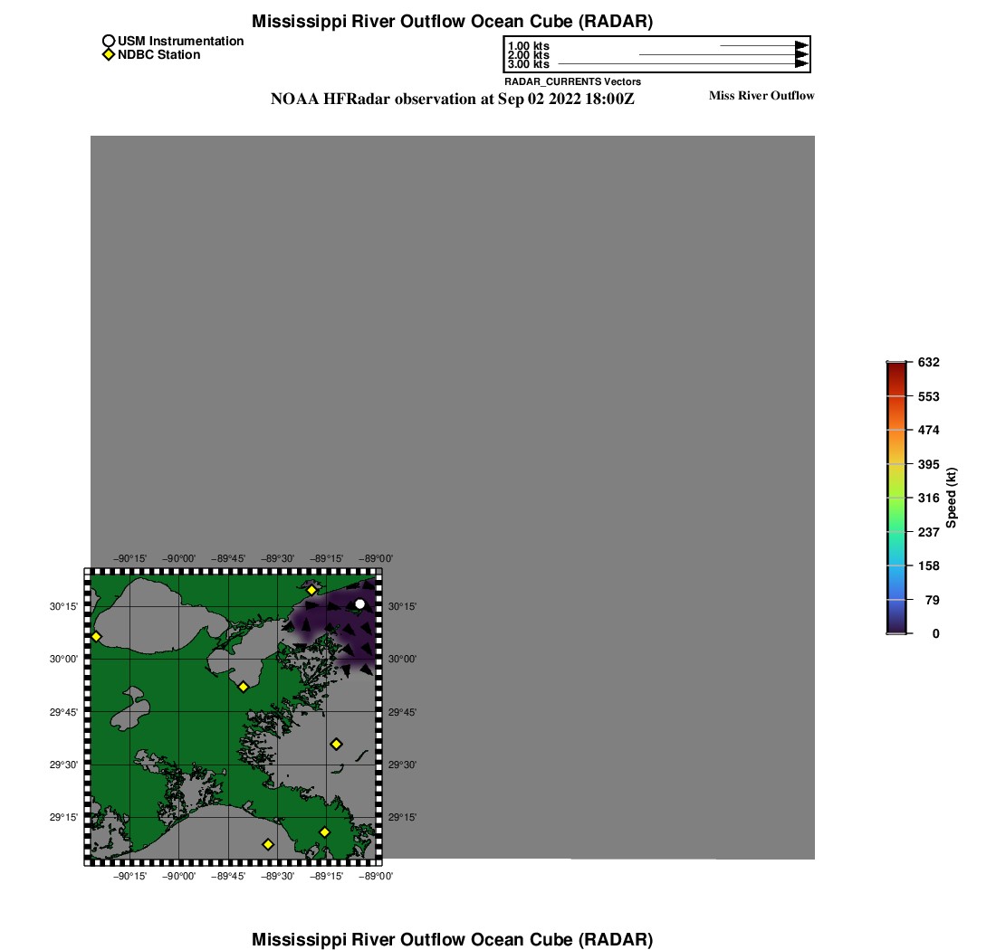Image resolution: width=996 pixels, height=950 pixels.
Task: Click the USM Instrumentation legend label
Action: click(180, 41)
